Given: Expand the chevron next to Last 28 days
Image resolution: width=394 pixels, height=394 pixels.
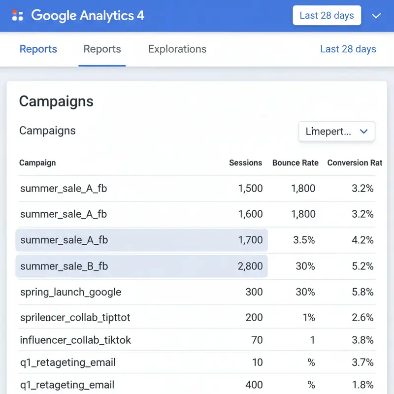Looking at the screenshot, I should 377,16.
